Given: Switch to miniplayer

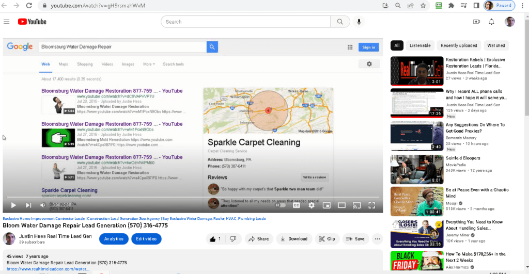Looking at the screenshot, I should (x=326, y=205).
